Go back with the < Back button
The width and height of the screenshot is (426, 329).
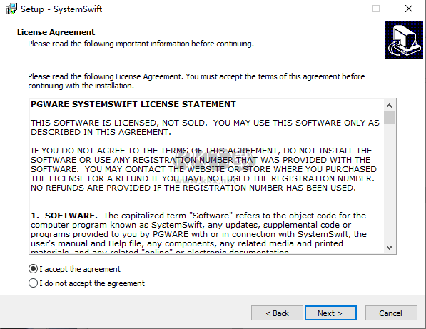pos(277,313)
